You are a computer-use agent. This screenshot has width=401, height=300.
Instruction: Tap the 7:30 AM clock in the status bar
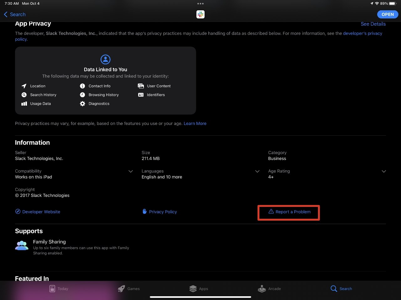pos(12,3)
